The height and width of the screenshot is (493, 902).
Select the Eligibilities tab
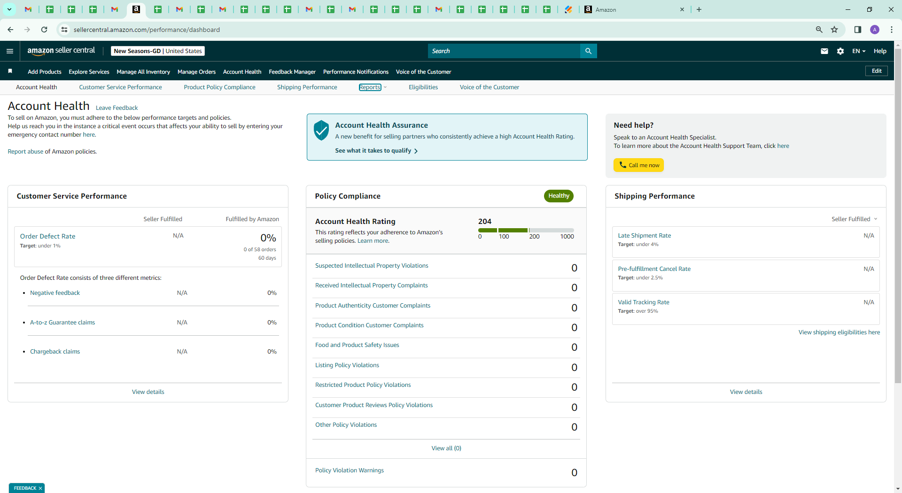[x=423, y=87]
